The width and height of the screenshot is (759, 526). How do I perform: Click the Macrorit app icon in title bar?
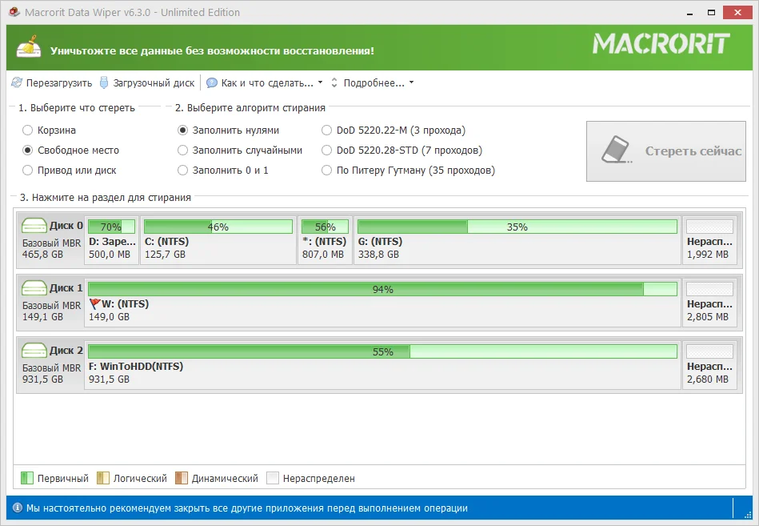point(14,12)
